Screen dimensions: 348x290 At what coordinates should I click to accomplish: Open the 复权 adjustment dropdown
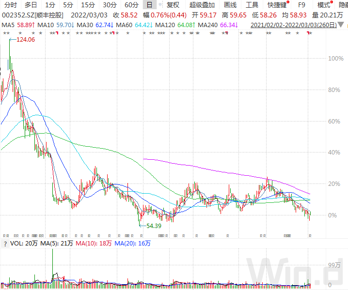(173, 5)
